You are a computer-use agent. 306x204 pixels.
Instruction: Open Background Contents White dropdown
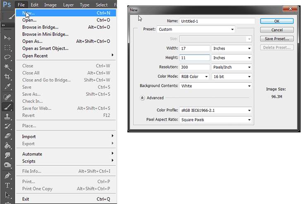click(x=215, y=86)
